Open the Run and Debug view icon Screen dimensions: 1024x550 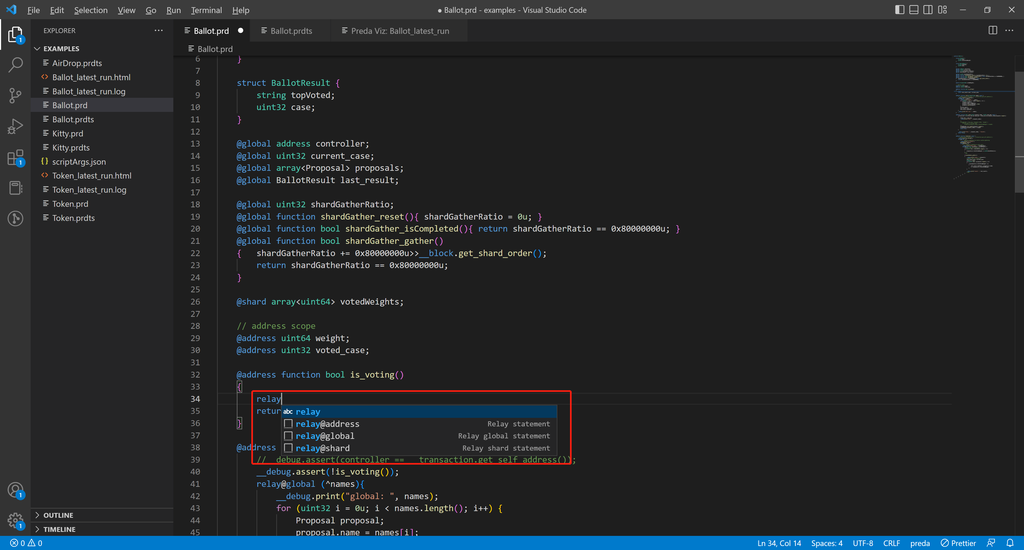15,126
